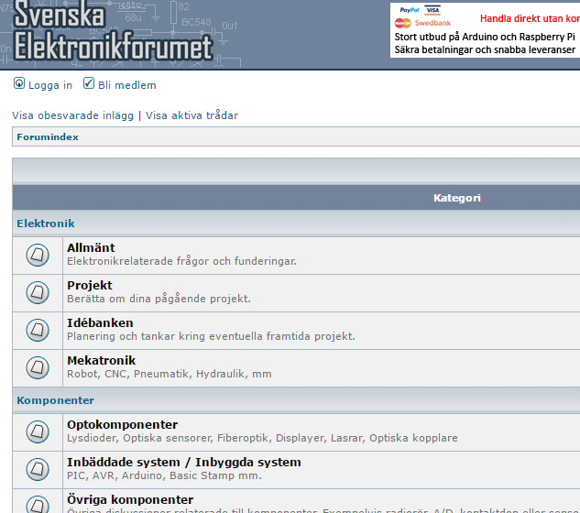
Task: Click 'Planering och tankar kring eventuella' description
Action: pyautogui.click(x=211, y=336)
